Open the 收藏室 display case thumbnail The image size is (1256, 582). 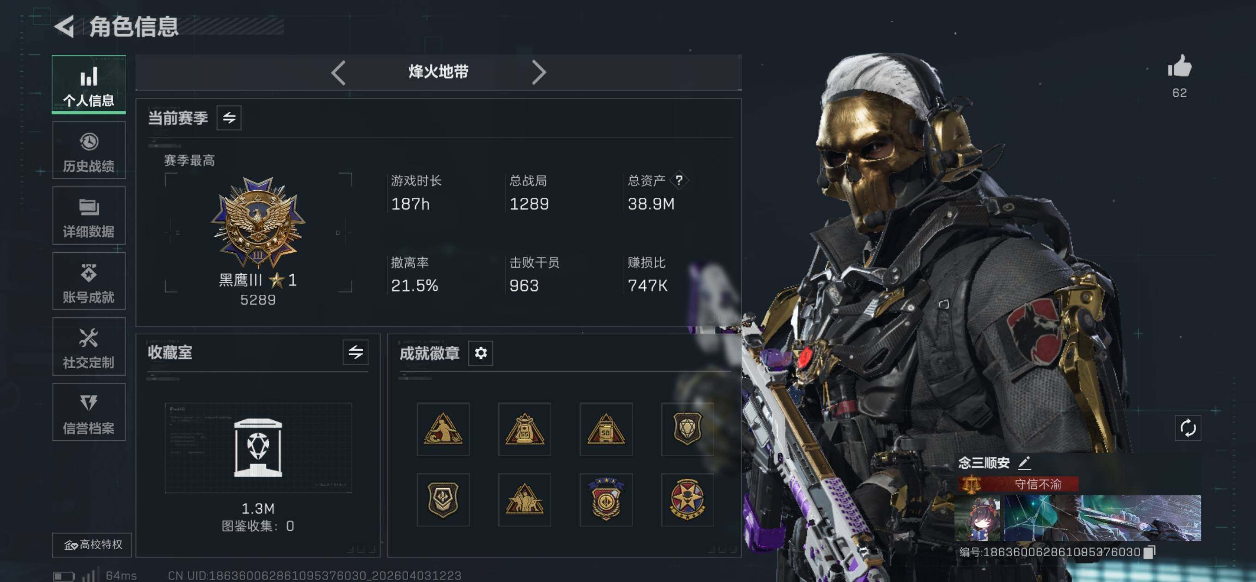pyautogui.click(x=258, y=448)
